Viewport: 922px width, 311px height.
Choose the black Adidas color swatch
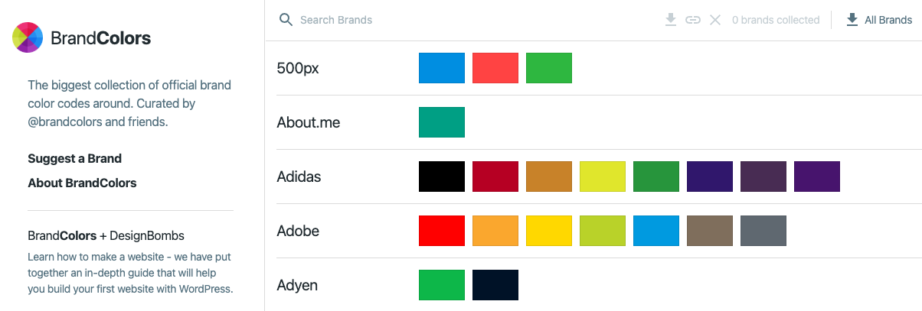pos(442,177)
